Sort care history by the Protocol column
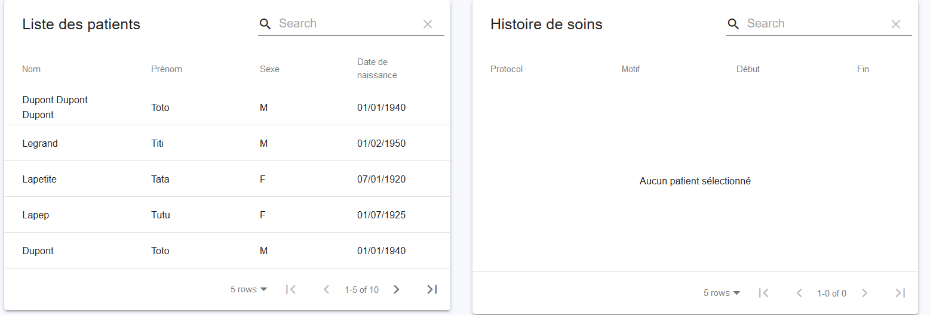Viewport: 930px width, 315px height. point(507,69)
